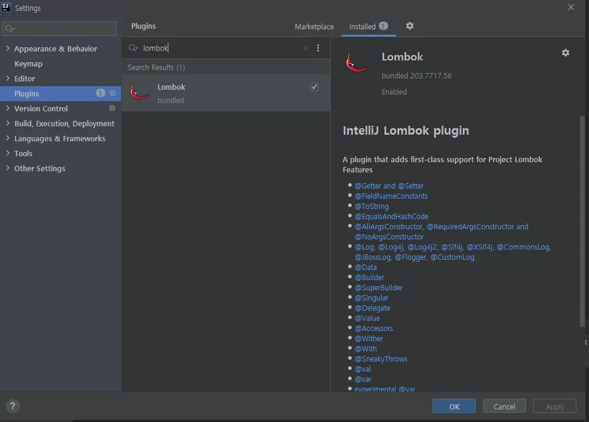The height and width of the screenshot is (422, 589).
Task: Open the @Singular link
Action: [x=371, y=298]
